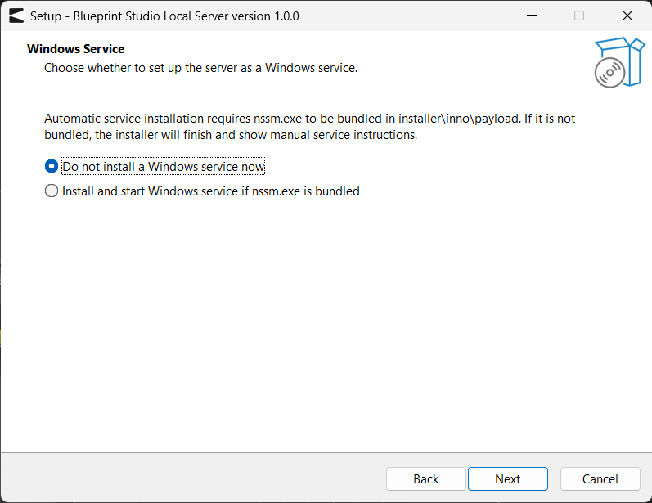This screenshot has height=503, width=652.
Task: Close the Setup window
Action: pos(627,16)
